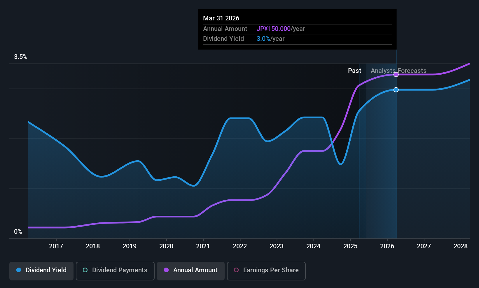The width and height of the screenshot is (479, 288).
Task: Click the 2024 x-axis label
Action: pos(313,246)
